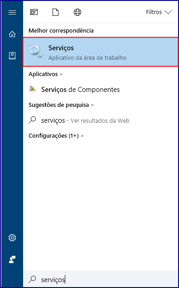Viewport: 179px width, 288px height.
Task: Filter results by Apps icon
Action: point(34,12)
